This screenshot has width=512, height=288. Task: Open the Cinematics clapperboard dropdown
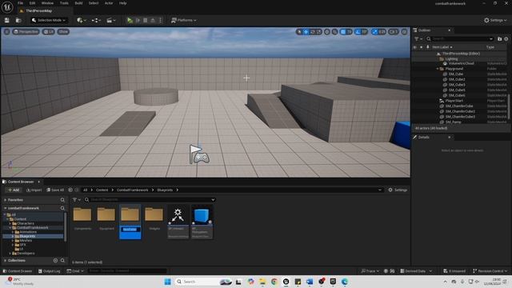(x=111, y=20)
